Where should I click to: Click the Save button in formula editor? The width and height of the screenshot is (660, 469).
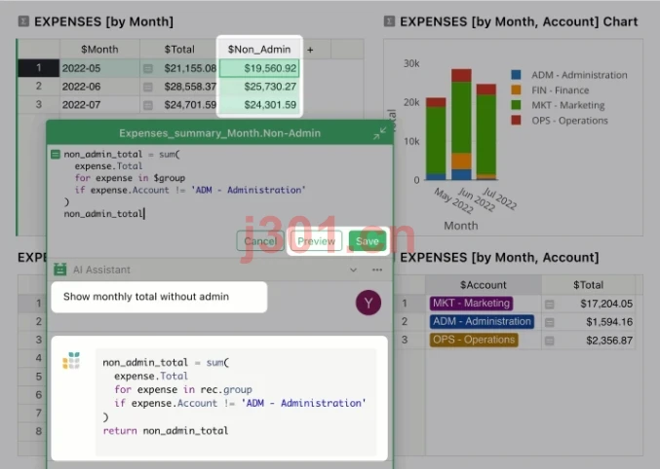[367, 241]
